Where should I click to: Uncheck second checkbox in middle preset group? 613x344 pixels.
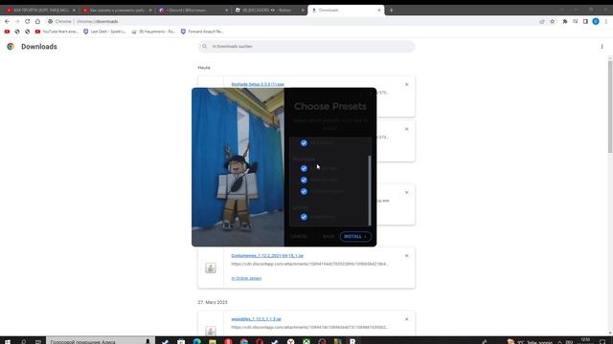click(304, 181)
